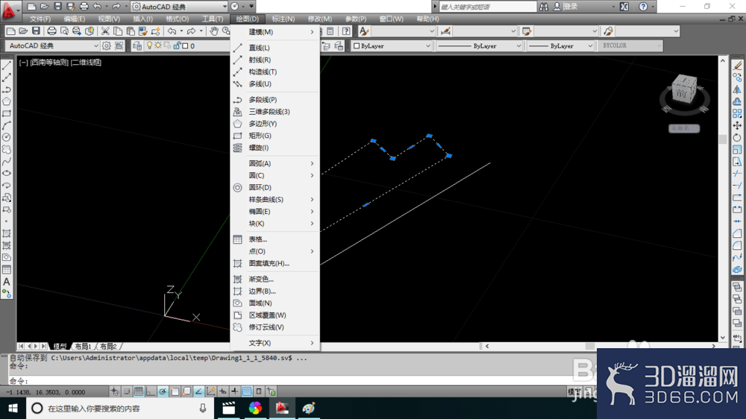Image resolution: width=746 pixels, height=419 pixels.
Task: Toggle grid display in status bar
Action: tap(139, 391)
